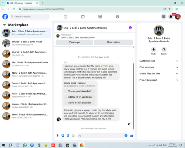The width and height of the screenshot is (185, 148).
Task: Click the chat message scrollbar
Action: tap(134, 96)
